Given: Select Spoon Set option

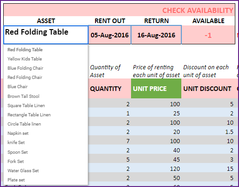Looking at the screenshot, I should point(46,152).
